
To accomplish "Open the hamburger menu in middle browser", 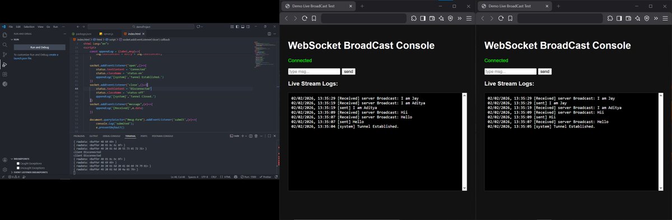I will tap(469, 18).
